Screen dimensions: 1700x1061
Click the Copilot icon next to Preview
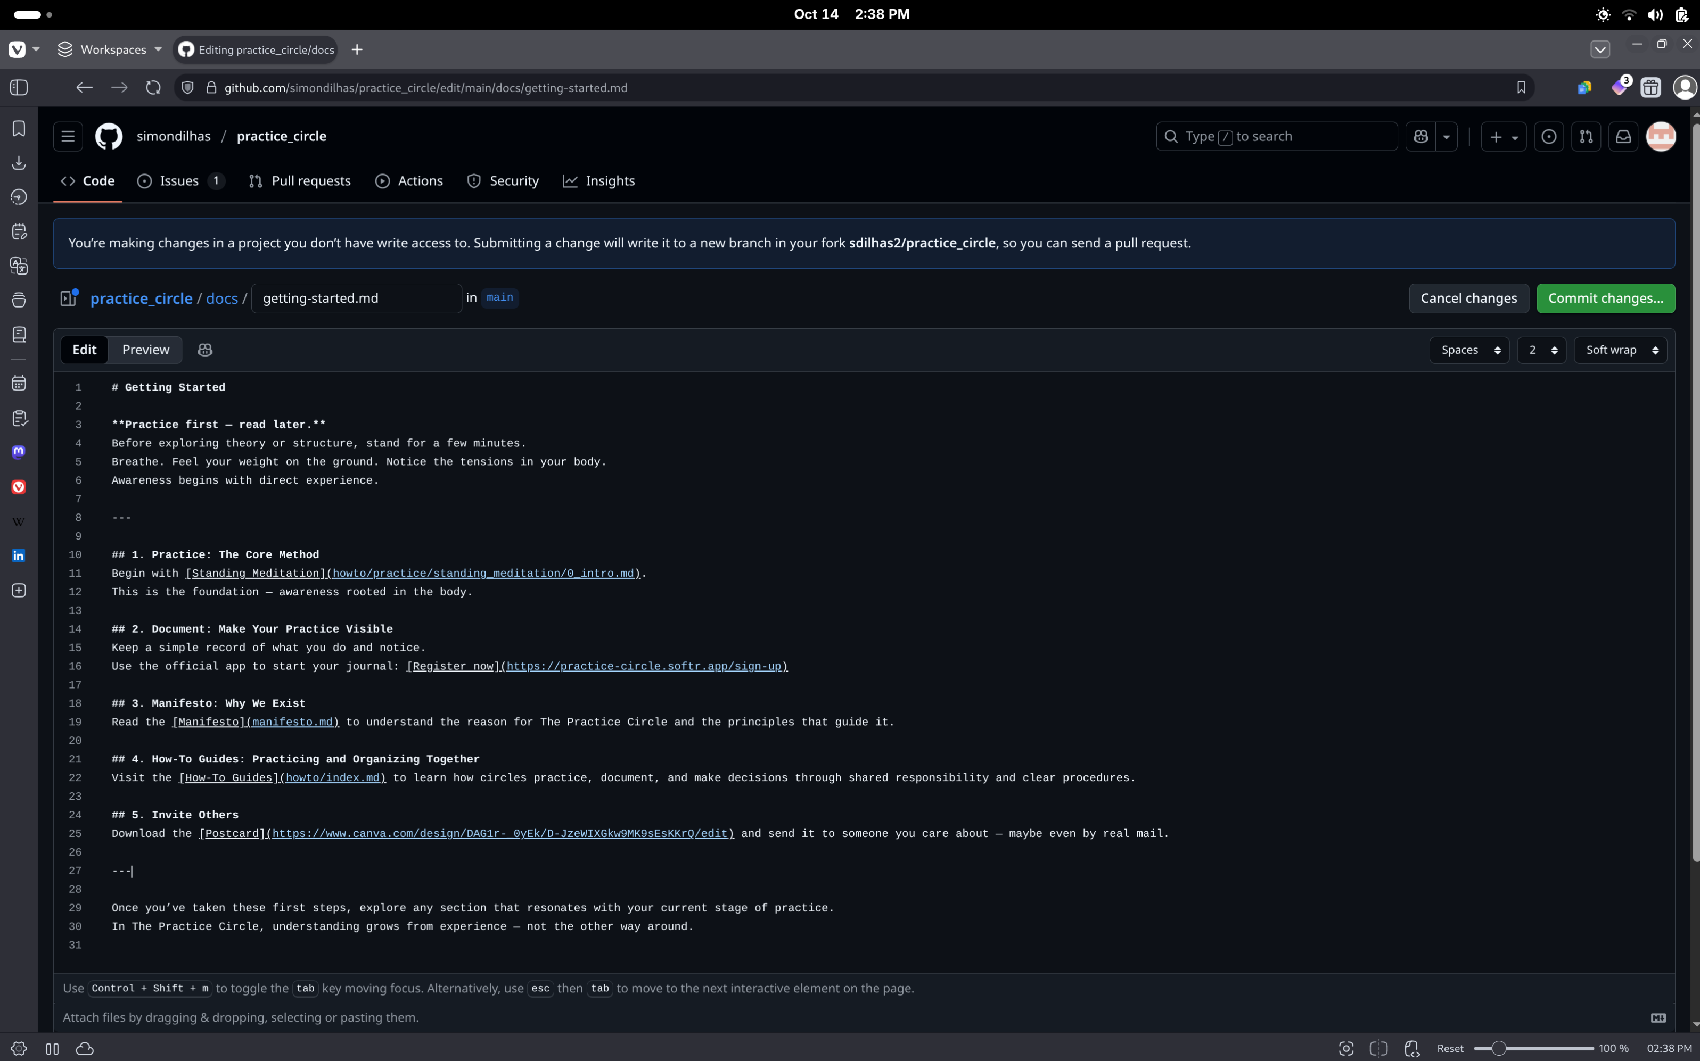205,350
